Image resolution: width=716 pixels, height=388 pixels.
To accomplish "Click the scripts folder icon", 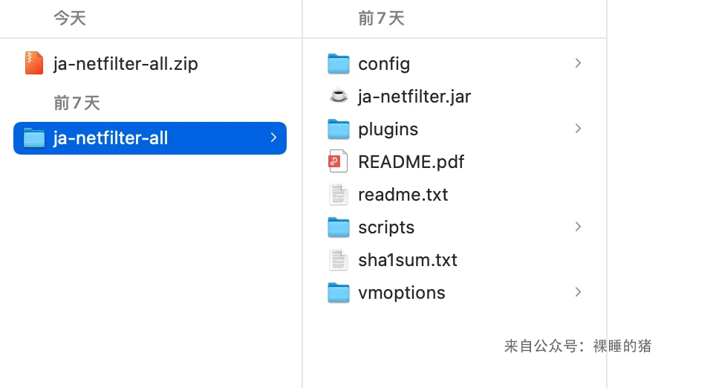I will (x=339, y=227).
